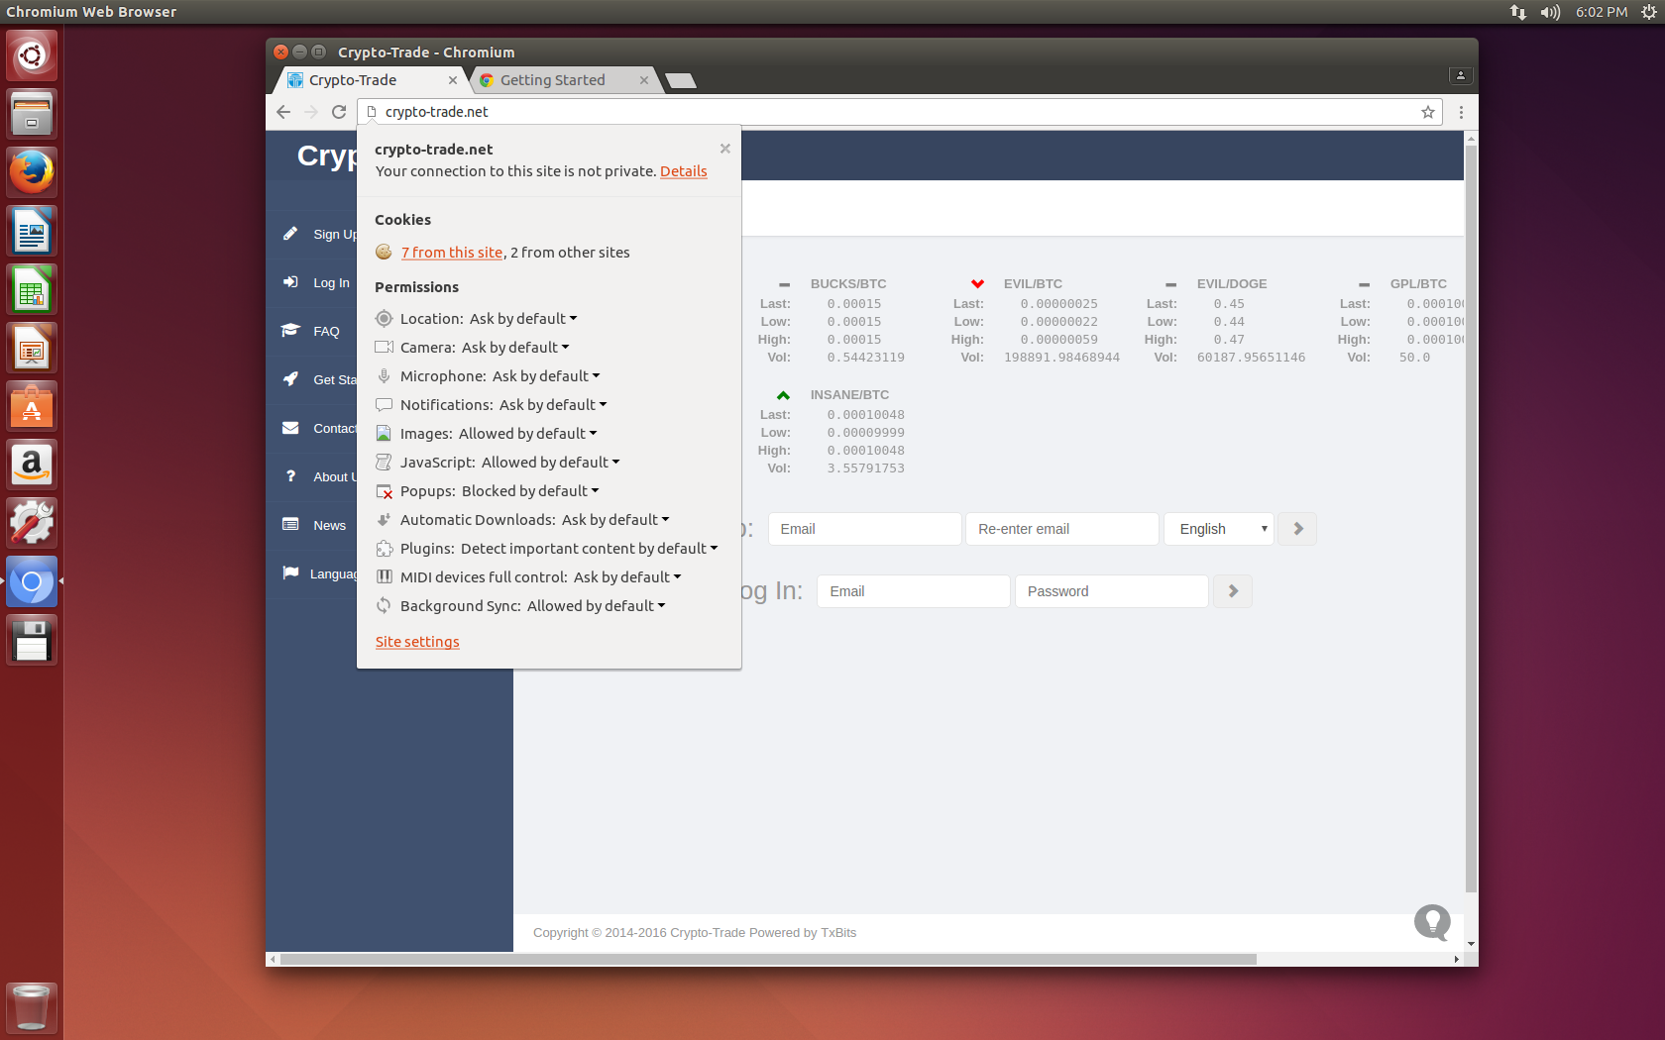Click the Chromium profile button in tab strip
This screenshot has width=1665, height=1040.
click(1461, 75)
